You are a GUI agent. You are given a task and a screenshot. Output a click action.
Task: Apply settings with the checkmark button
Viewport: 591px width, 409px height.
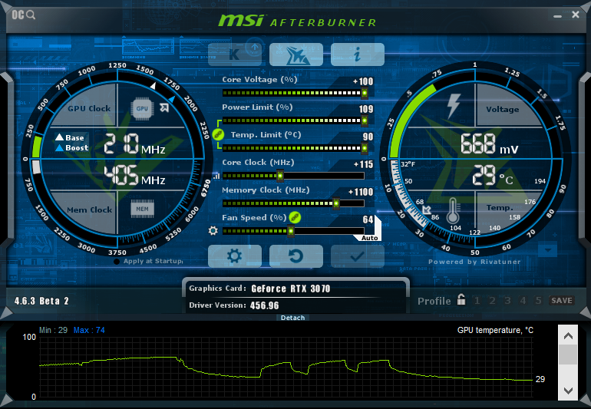pos(358,256)
